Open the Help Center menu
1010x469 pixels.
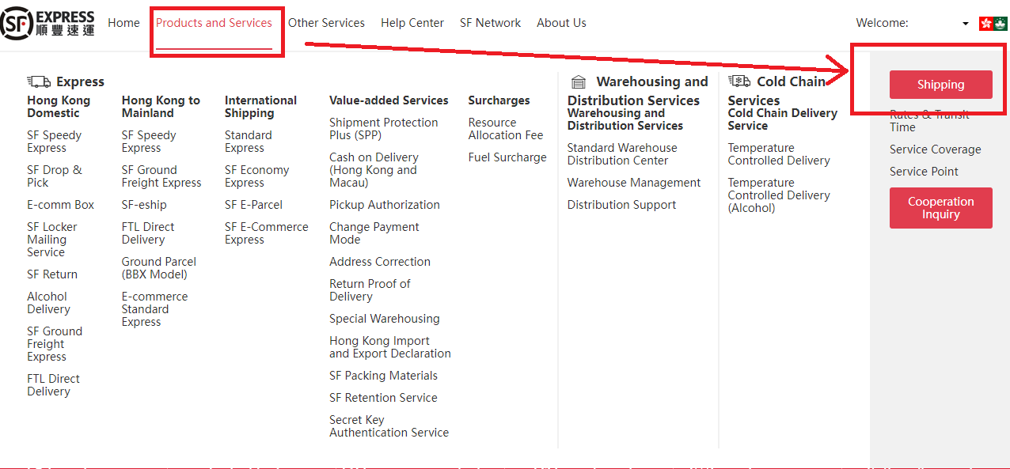pos(412,23)
